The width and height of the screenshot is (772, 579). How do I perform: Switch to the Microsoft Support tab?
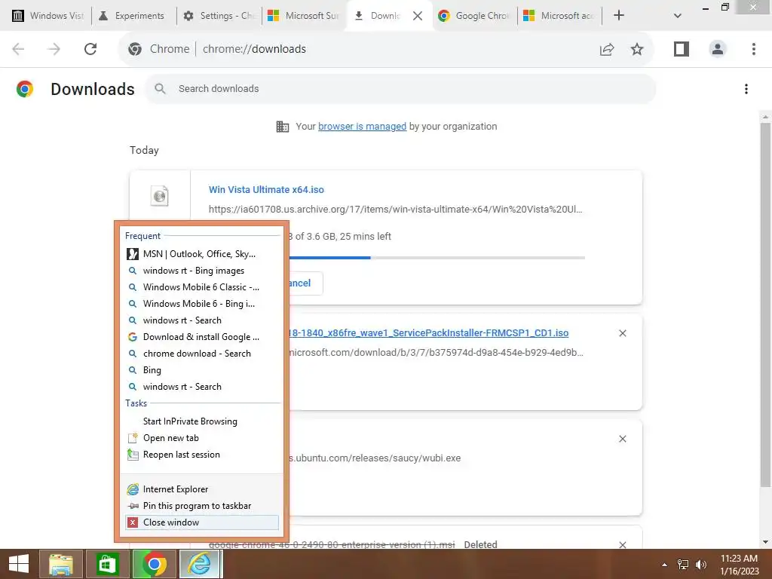pos(304,16)
